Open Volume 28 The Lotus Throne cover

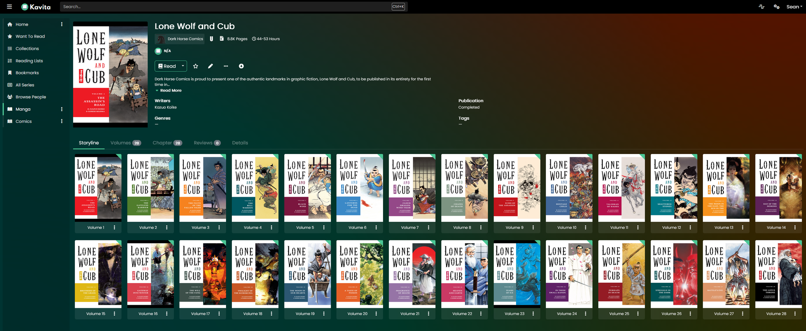coord(779,274)
